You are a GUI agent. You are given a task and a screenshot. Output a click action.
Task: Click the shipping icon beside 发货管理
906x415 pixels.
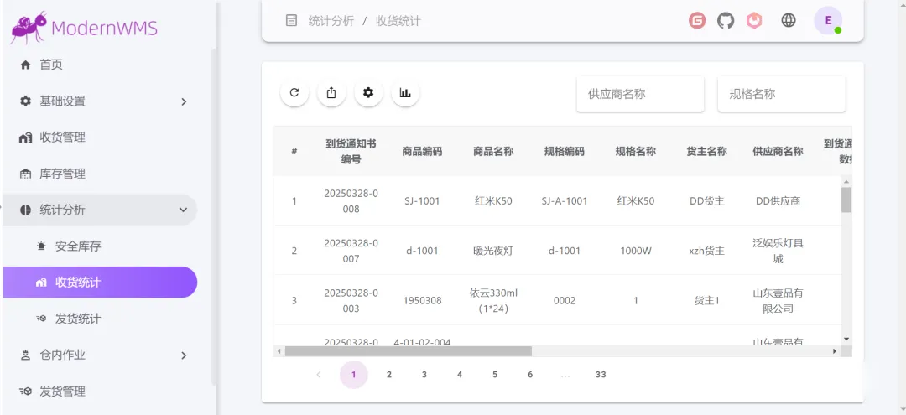(x=25, y=392)
